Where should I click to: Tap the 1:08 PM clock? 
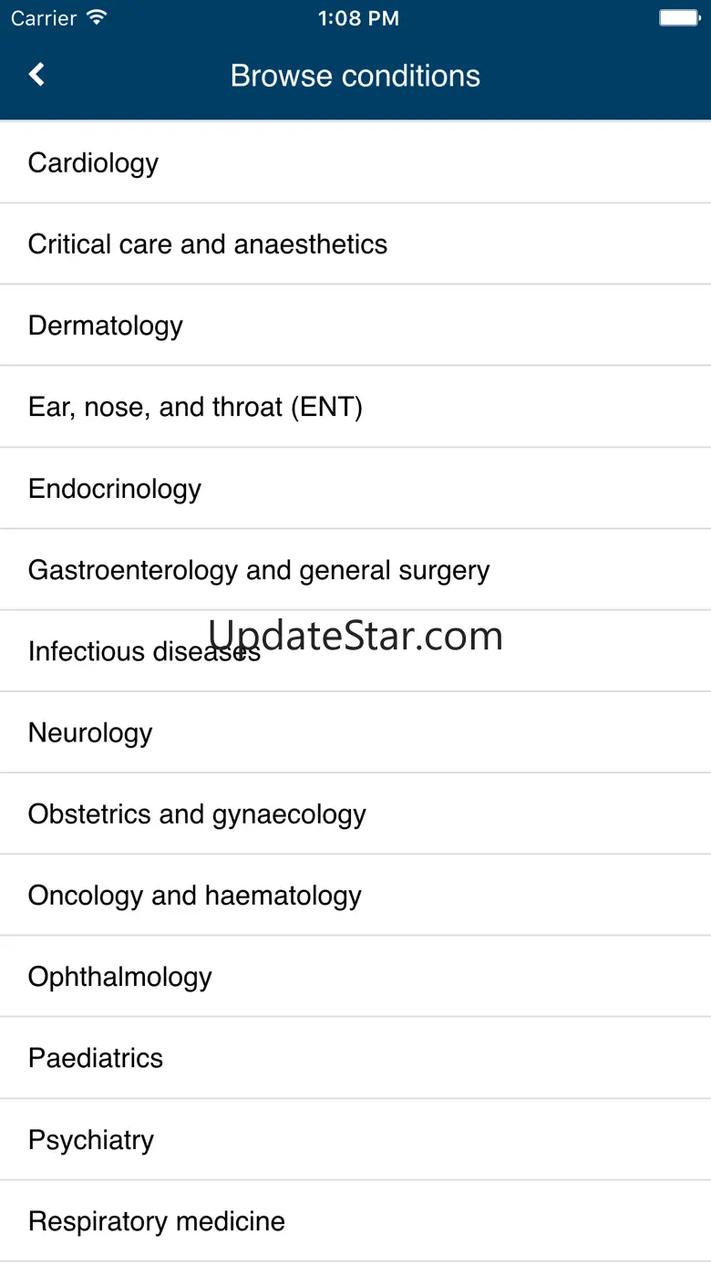tap(358, 18)
